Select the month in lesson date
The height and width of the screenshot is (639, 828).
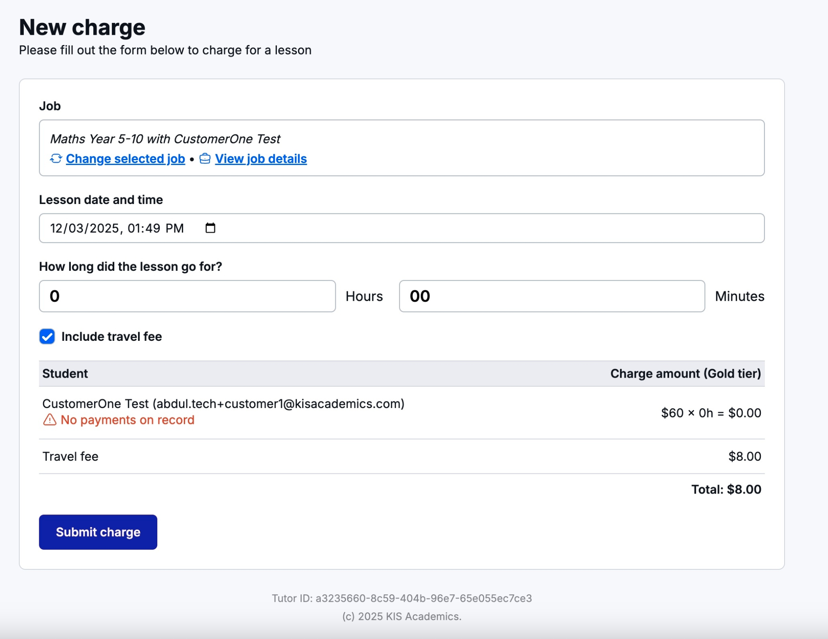tap(56, 228)
